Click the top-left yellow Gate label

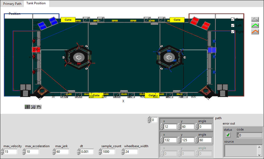[68, 20]
